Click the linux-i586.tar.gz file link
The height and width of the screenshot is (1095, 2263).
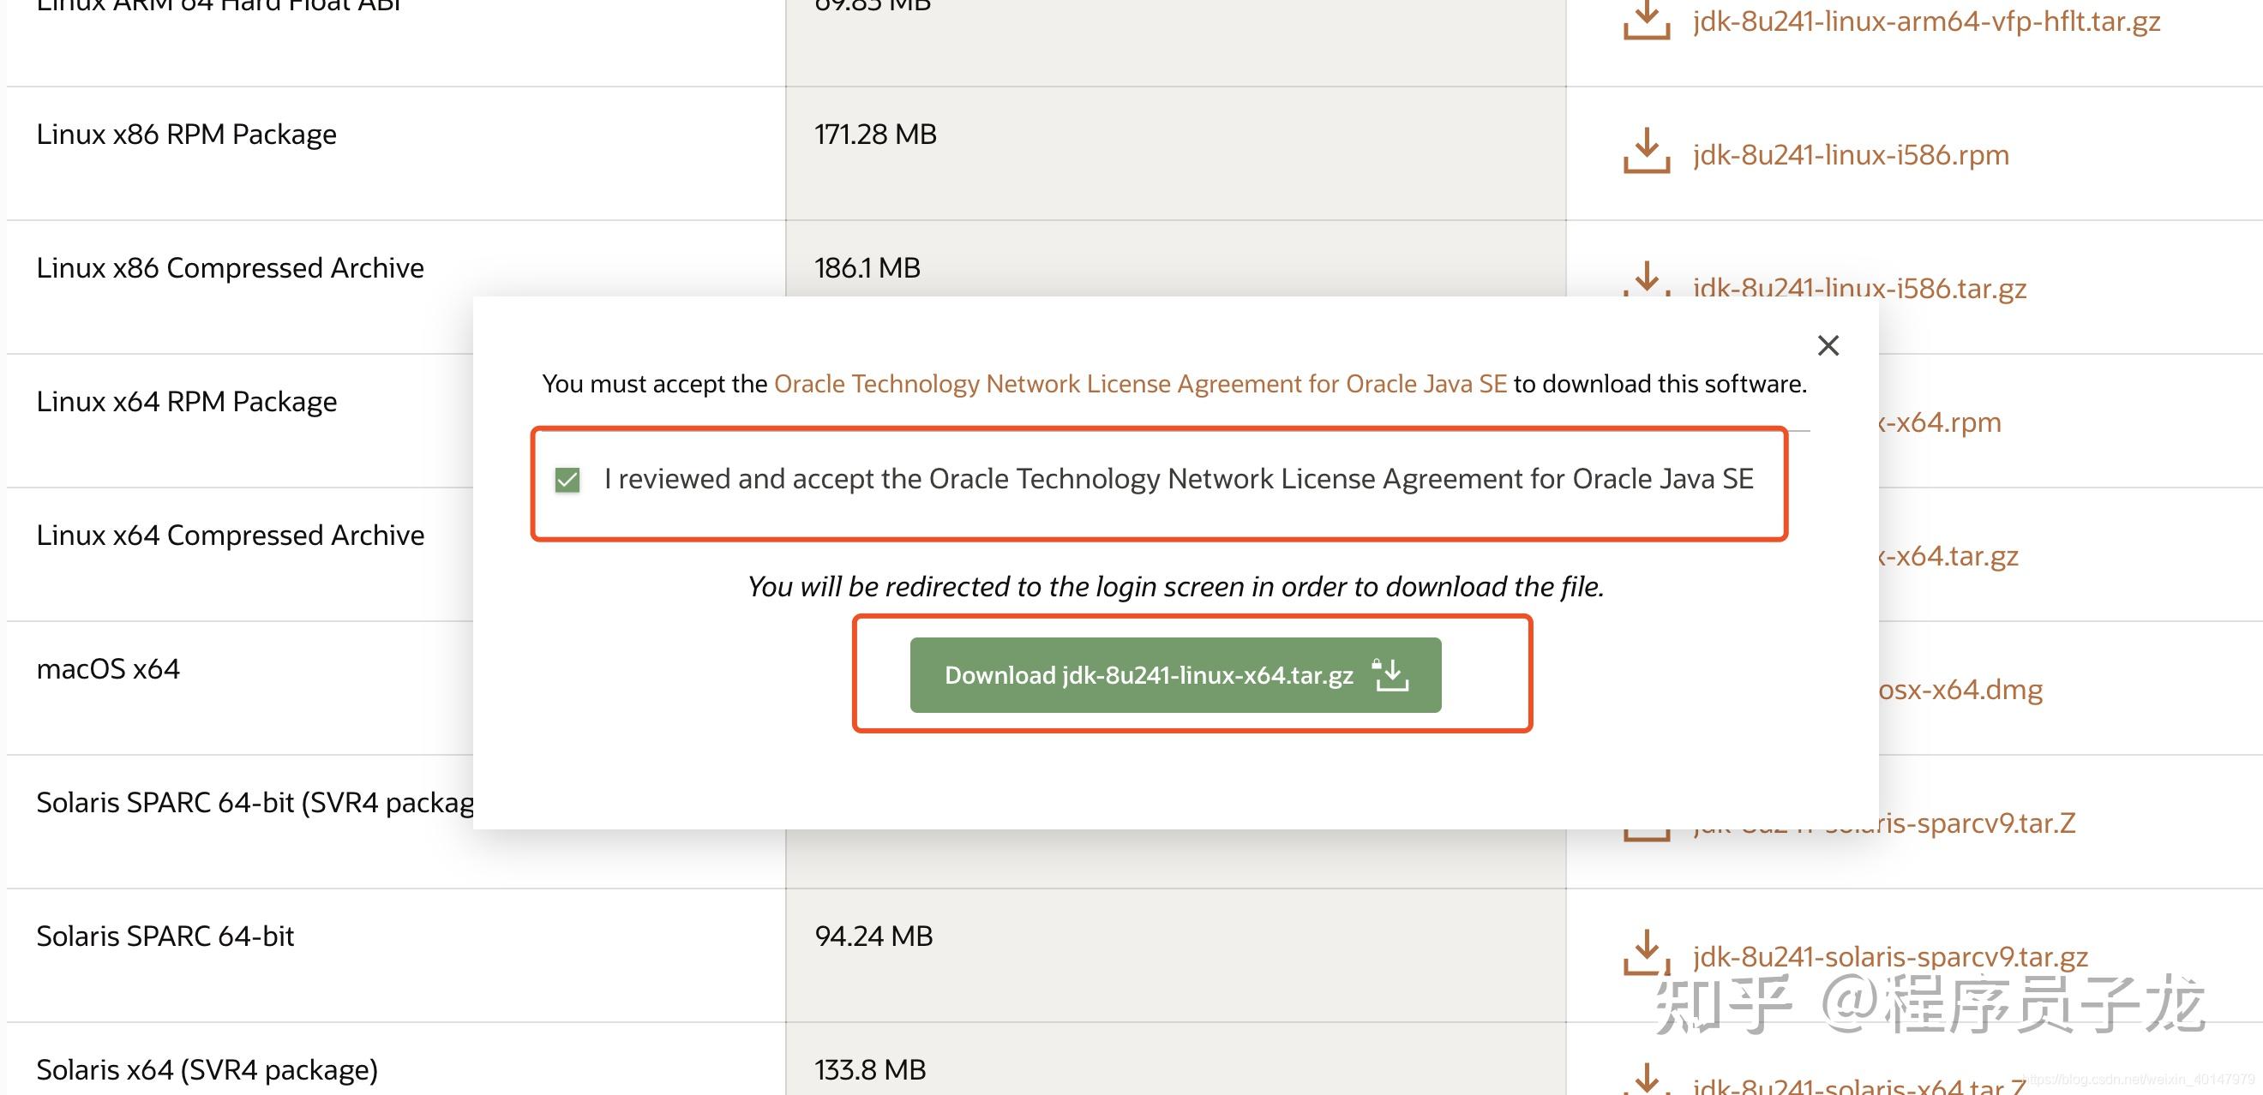1942,289
